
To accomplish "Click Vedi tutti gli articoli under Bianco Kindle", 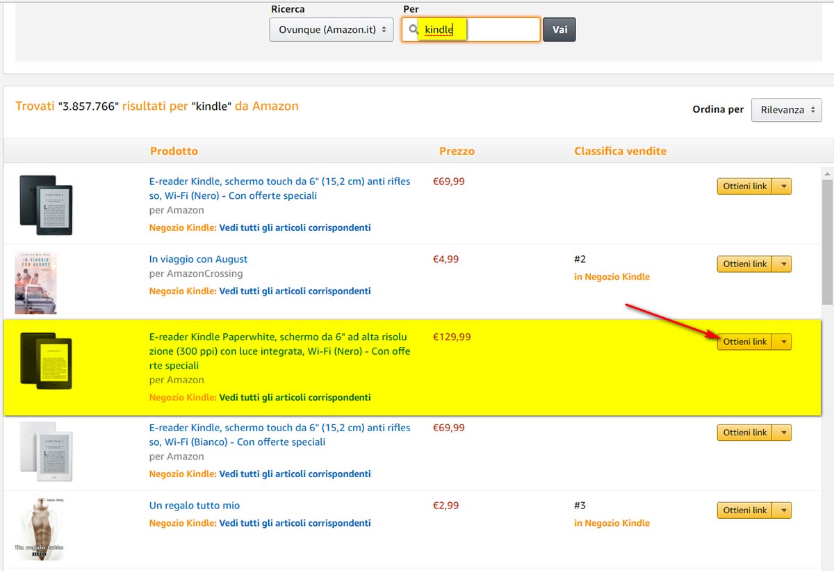I will click(295, 474).
